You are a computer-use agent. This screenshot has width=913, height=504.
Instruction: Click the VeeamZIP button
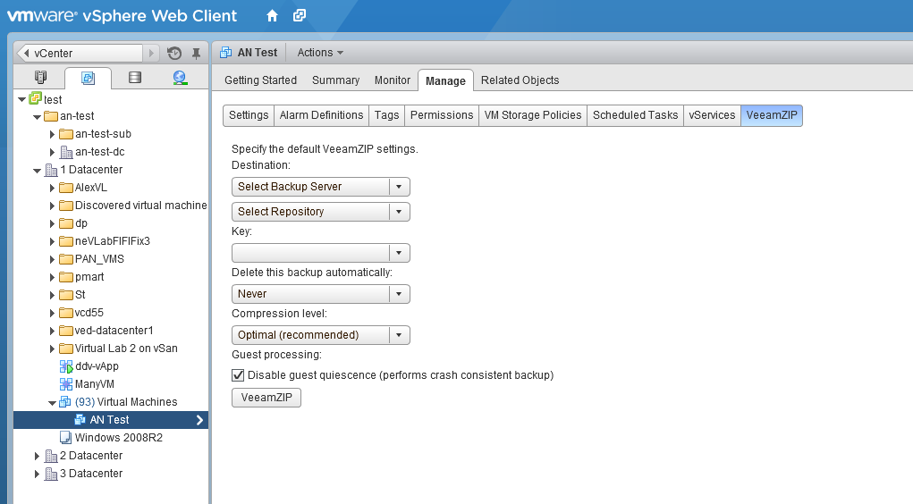266,398
